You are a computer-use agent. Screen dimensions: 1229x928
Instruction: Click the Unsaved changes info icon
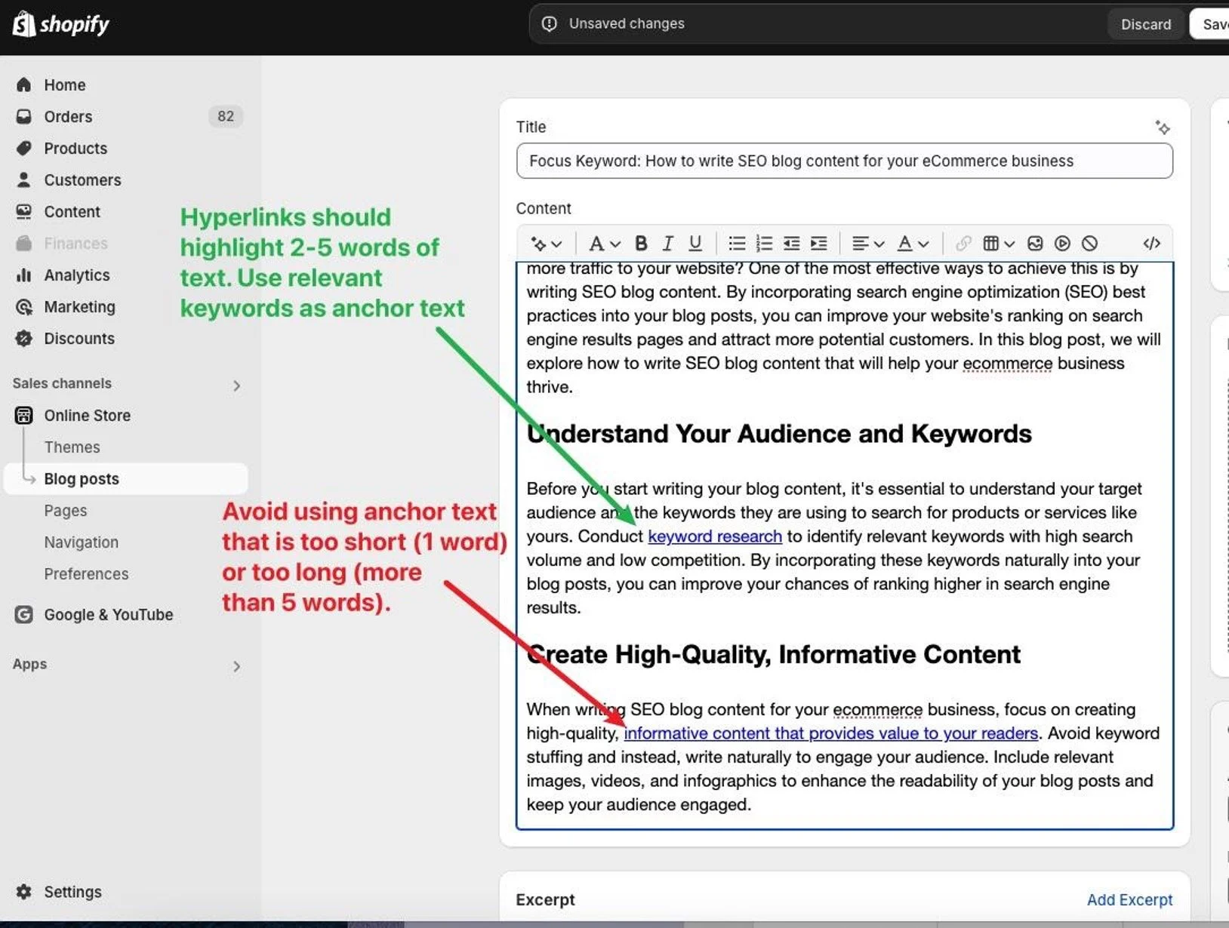(550, 24)
